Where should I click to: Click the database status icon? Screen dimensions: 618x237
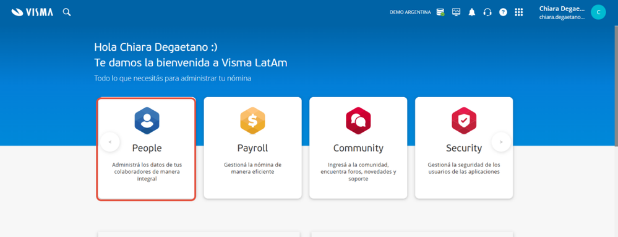tap(440, 12)
